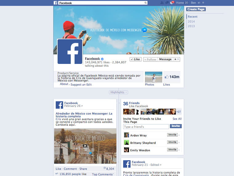Dismiss Brittany Shepherd suggestion with x
234x176 pixels.
coord(179,142)
